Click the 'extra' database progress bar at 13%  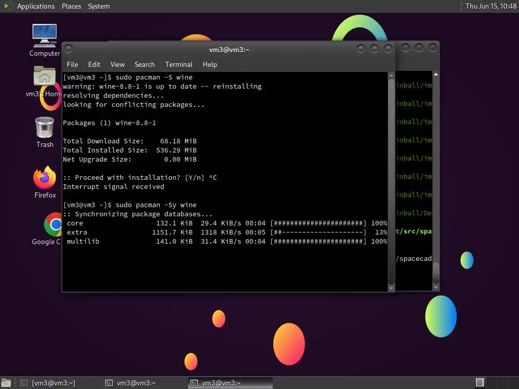[318, 232]
